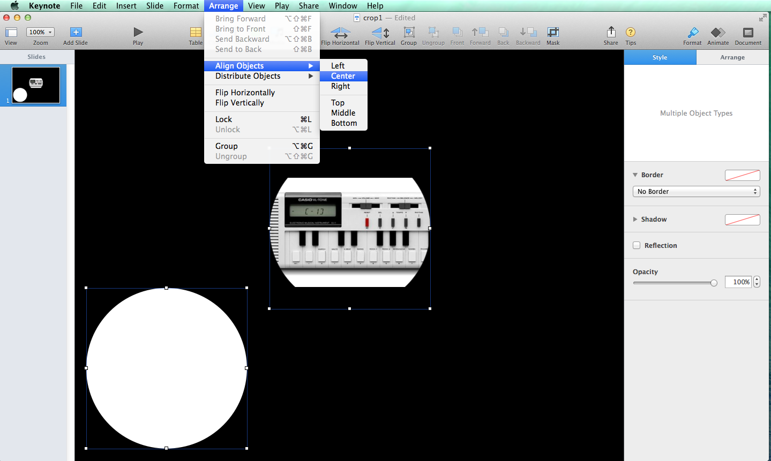Click the Forward arrangement icon
771x461 pixels.
point(480,33)
